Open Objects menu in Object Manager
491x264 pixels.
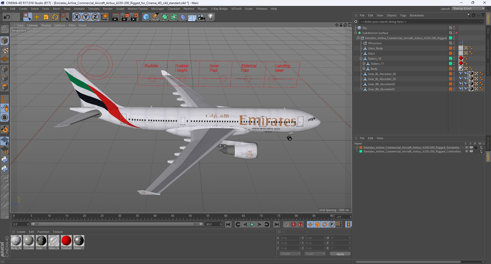pyautogui.click(x=392, y=15)
